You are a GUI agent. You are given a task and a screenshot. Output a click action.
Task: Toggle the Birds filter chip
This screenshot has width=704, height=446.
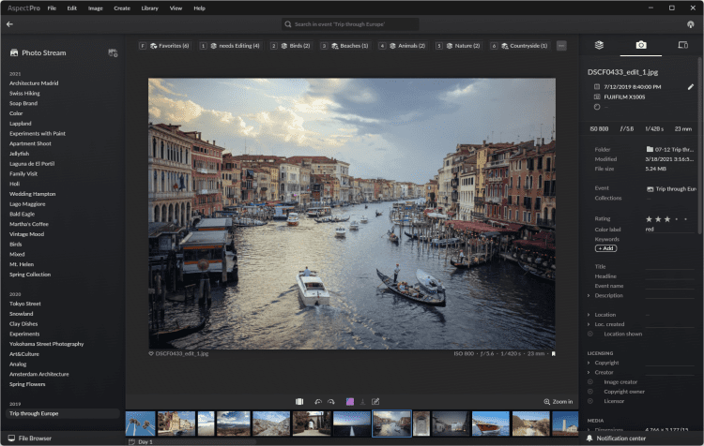click(x=292, y=45)
